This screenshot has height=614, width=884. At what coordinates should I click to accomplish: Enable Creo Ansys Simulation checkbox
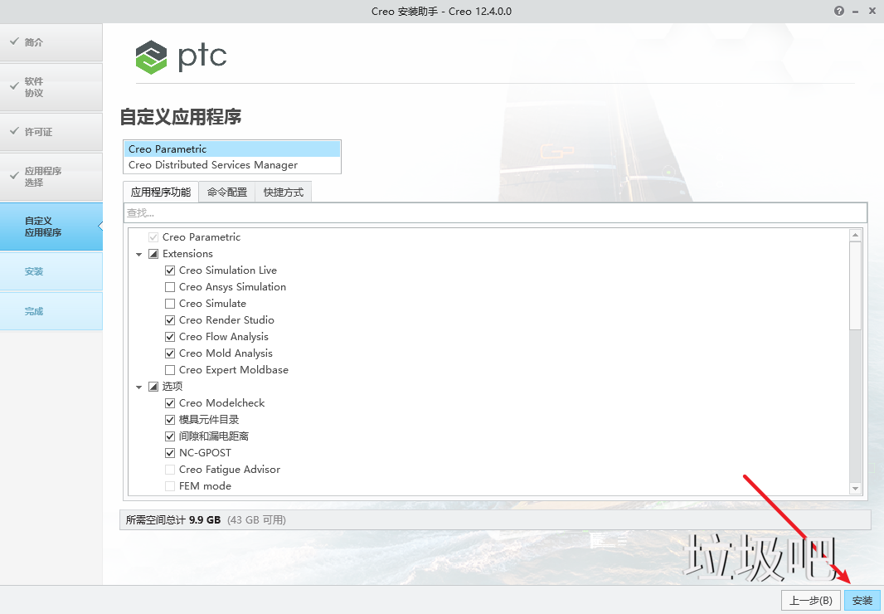point(170,287)
